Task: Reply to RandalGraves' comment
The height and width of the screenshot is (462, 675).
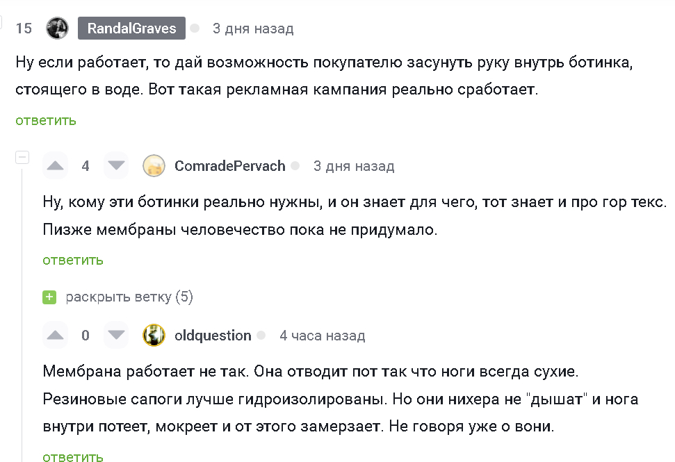Action: (46, 120)
